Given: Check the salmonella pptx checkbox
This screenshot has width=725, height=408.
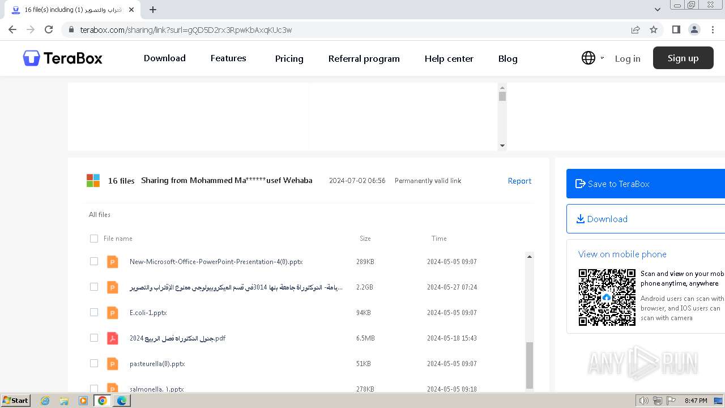Looking at the screenshot, I should coord(94,389).
